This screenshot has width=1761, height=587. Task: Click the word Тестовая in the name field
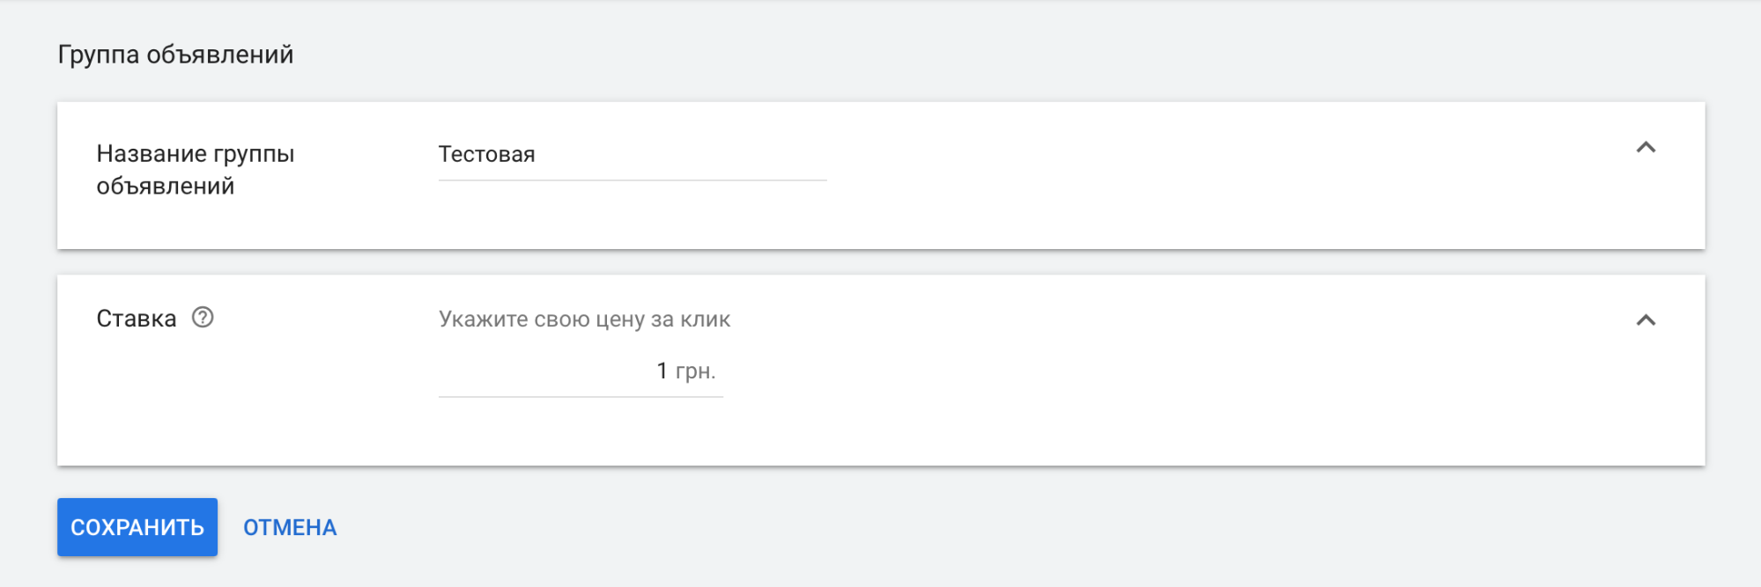[486, 155]
